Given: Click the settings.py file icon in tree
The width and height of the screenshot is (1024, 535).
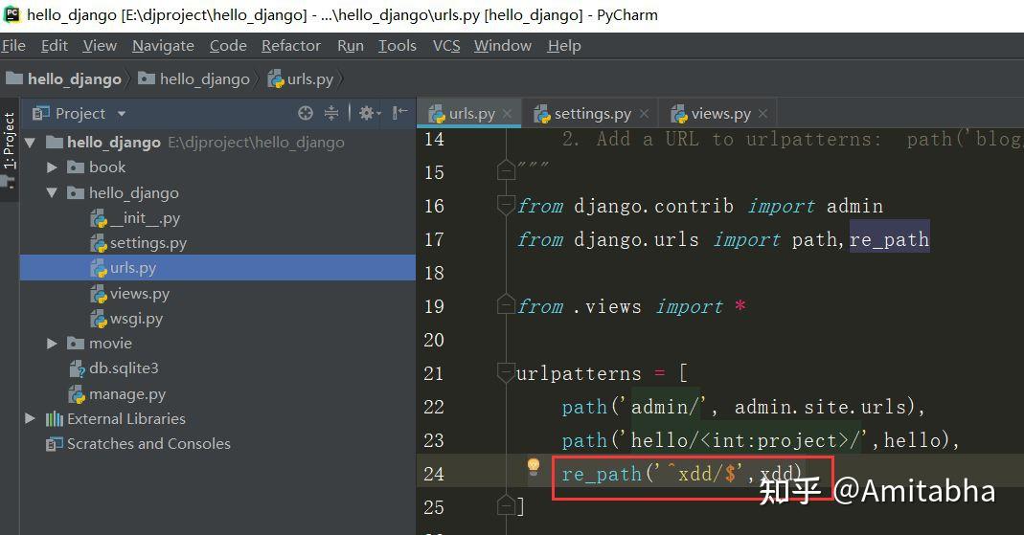Looking at the screenshot, I should pyautogui.click(x=99, y=243).
